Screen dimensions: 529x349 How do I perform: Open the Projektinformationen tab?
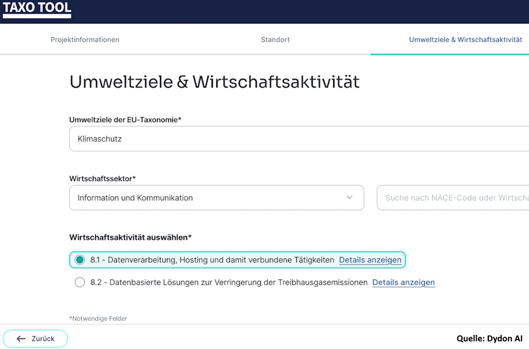[x=85, y=39]
